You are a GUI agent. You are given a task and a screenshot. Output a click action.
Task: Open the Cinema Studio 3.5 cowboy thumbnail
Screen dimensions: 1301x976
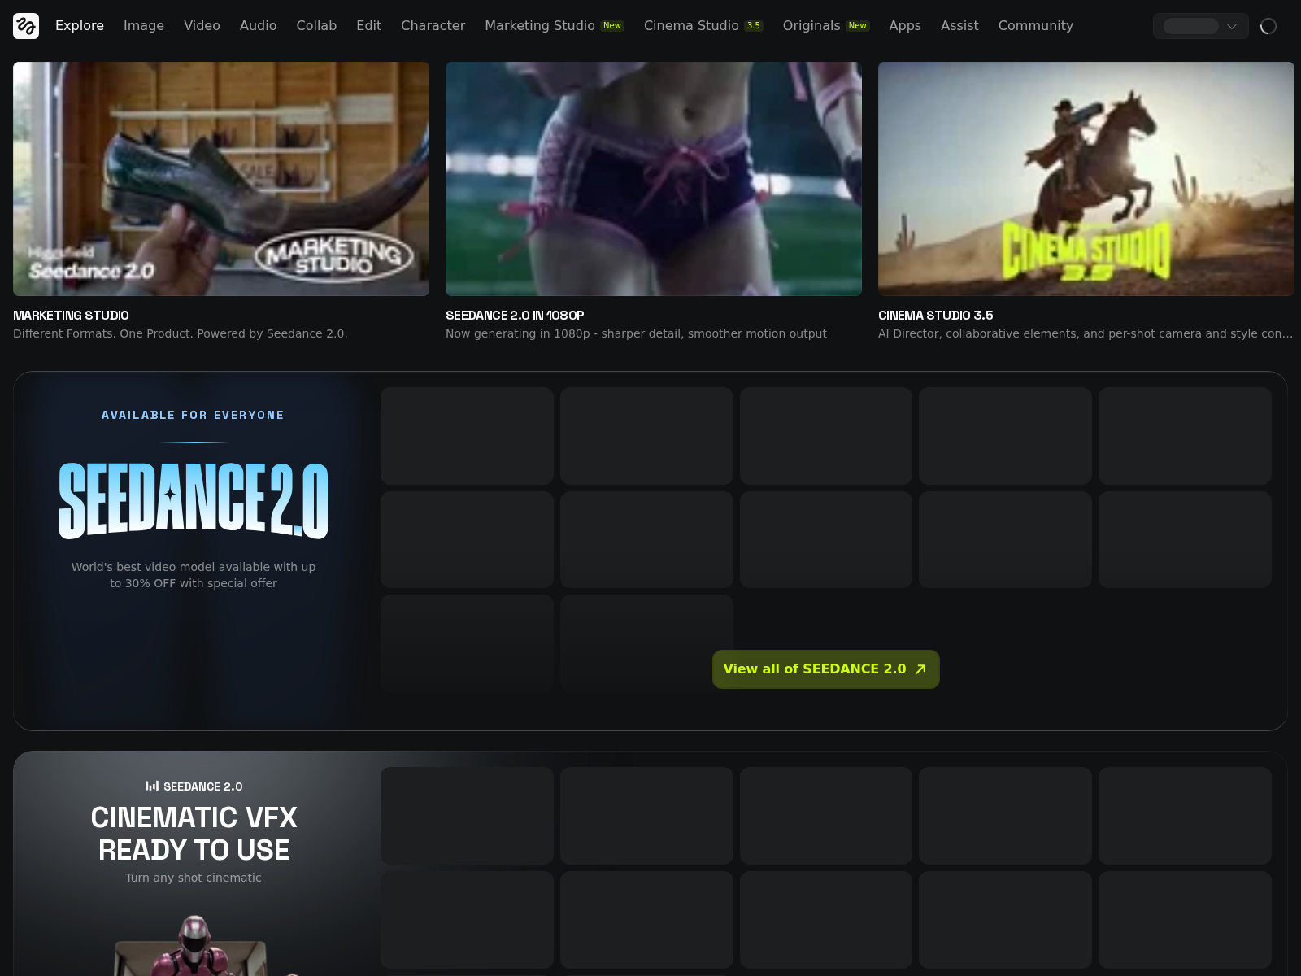[x=1086, y=179]
